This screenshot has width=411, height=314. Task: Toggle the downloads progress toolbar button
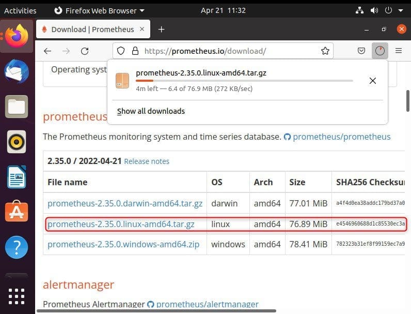(x=380, y=51)
